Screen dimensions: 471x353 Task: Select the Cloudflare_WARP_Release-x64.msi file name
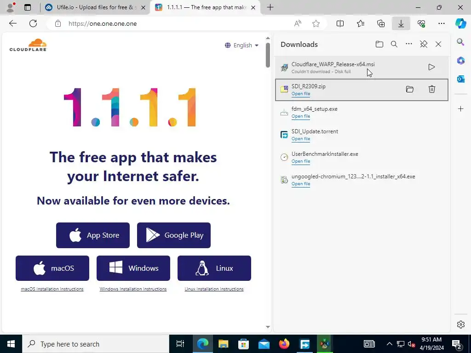pyautogui.click(x=333, y=64)
